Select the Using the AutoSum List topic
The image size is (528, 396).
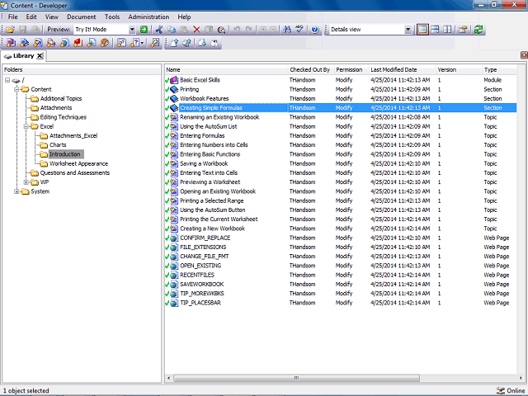pos(341,126)
